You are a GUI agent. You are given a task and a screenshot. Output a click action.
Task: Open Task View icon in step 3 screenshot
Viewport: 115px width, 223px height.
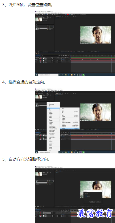[x=63, y=75]
